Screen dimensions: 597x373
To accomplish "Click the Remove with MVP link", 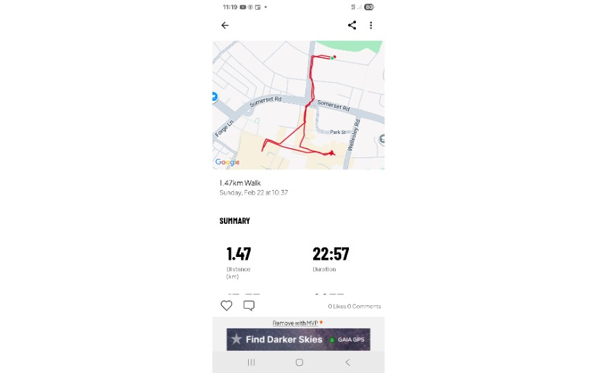I will coord(298,323).
